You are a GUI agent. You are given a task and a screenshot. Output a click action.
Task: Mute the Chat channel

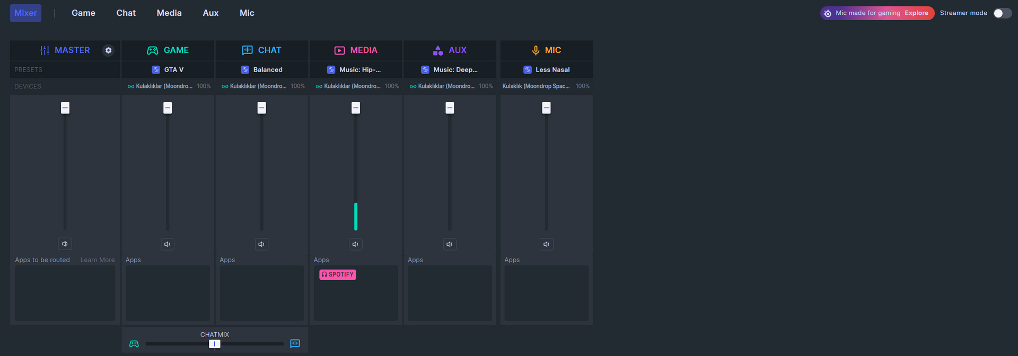pos(261,244)
